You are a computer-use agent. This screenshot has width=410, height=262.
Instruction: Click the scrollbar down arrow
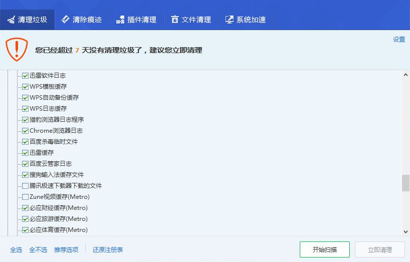pos(405,231)
